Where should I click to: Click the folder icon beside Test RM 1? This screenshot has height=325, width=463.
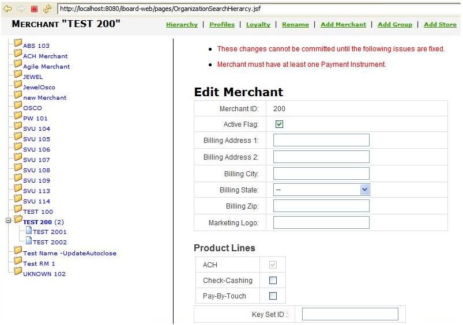[18, 260]
